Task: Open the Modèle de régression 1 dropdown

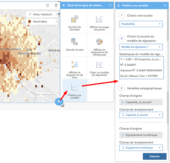Action: tap(141, 47)
